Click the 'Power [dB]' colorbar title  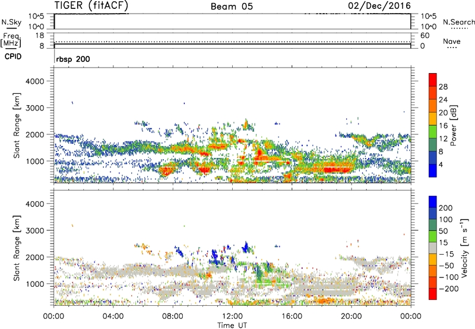coord(453,125)
